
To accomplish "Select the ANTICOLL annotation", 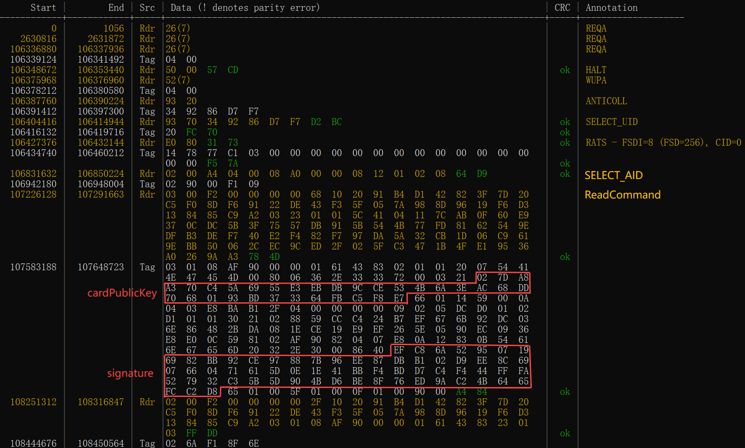I will pos(606,101).
